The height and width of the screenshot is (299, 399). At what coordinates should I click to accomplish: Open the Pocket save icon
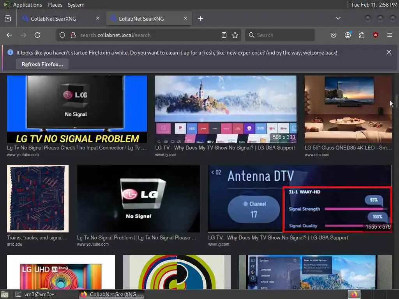tap(334, 35)
